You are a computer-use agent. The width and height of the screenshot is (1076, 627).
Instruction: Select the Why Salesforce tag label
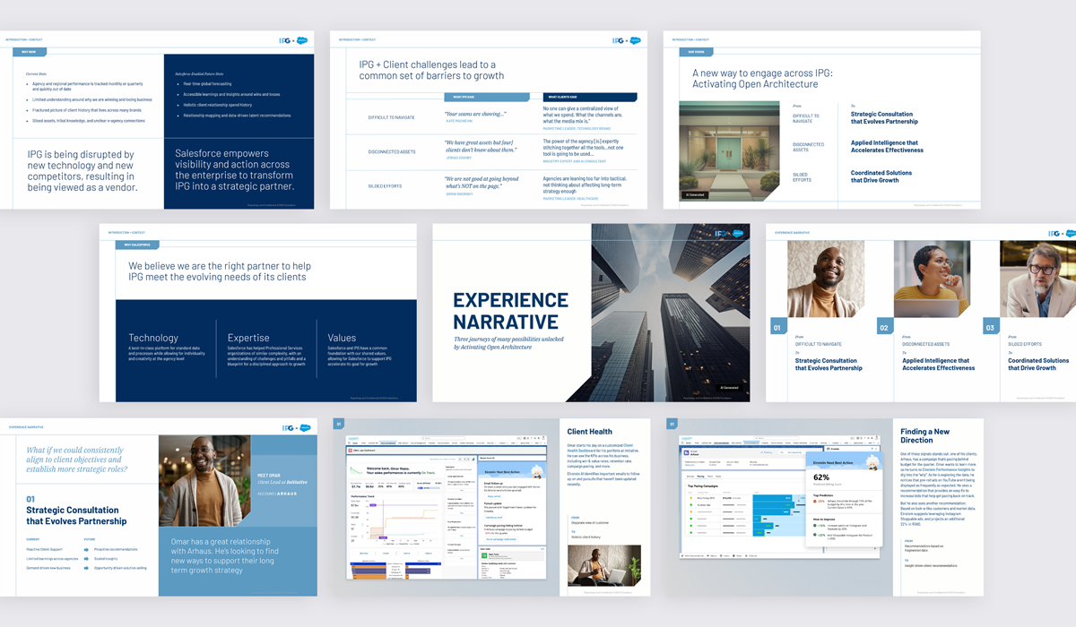pyautogui.click(x=137, y=245)
